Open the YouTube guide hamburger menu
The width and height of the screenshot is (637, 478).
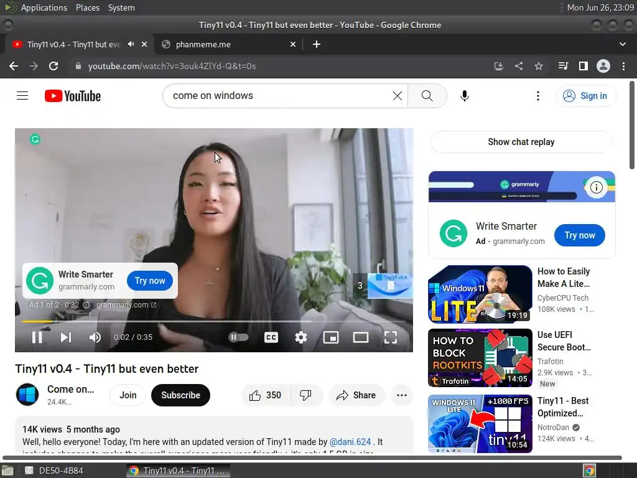coord(22,96)
